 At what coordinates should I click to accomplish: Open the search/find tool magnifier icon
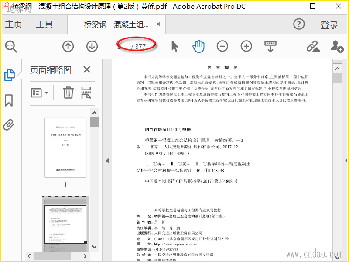click(x=11, y=46)
